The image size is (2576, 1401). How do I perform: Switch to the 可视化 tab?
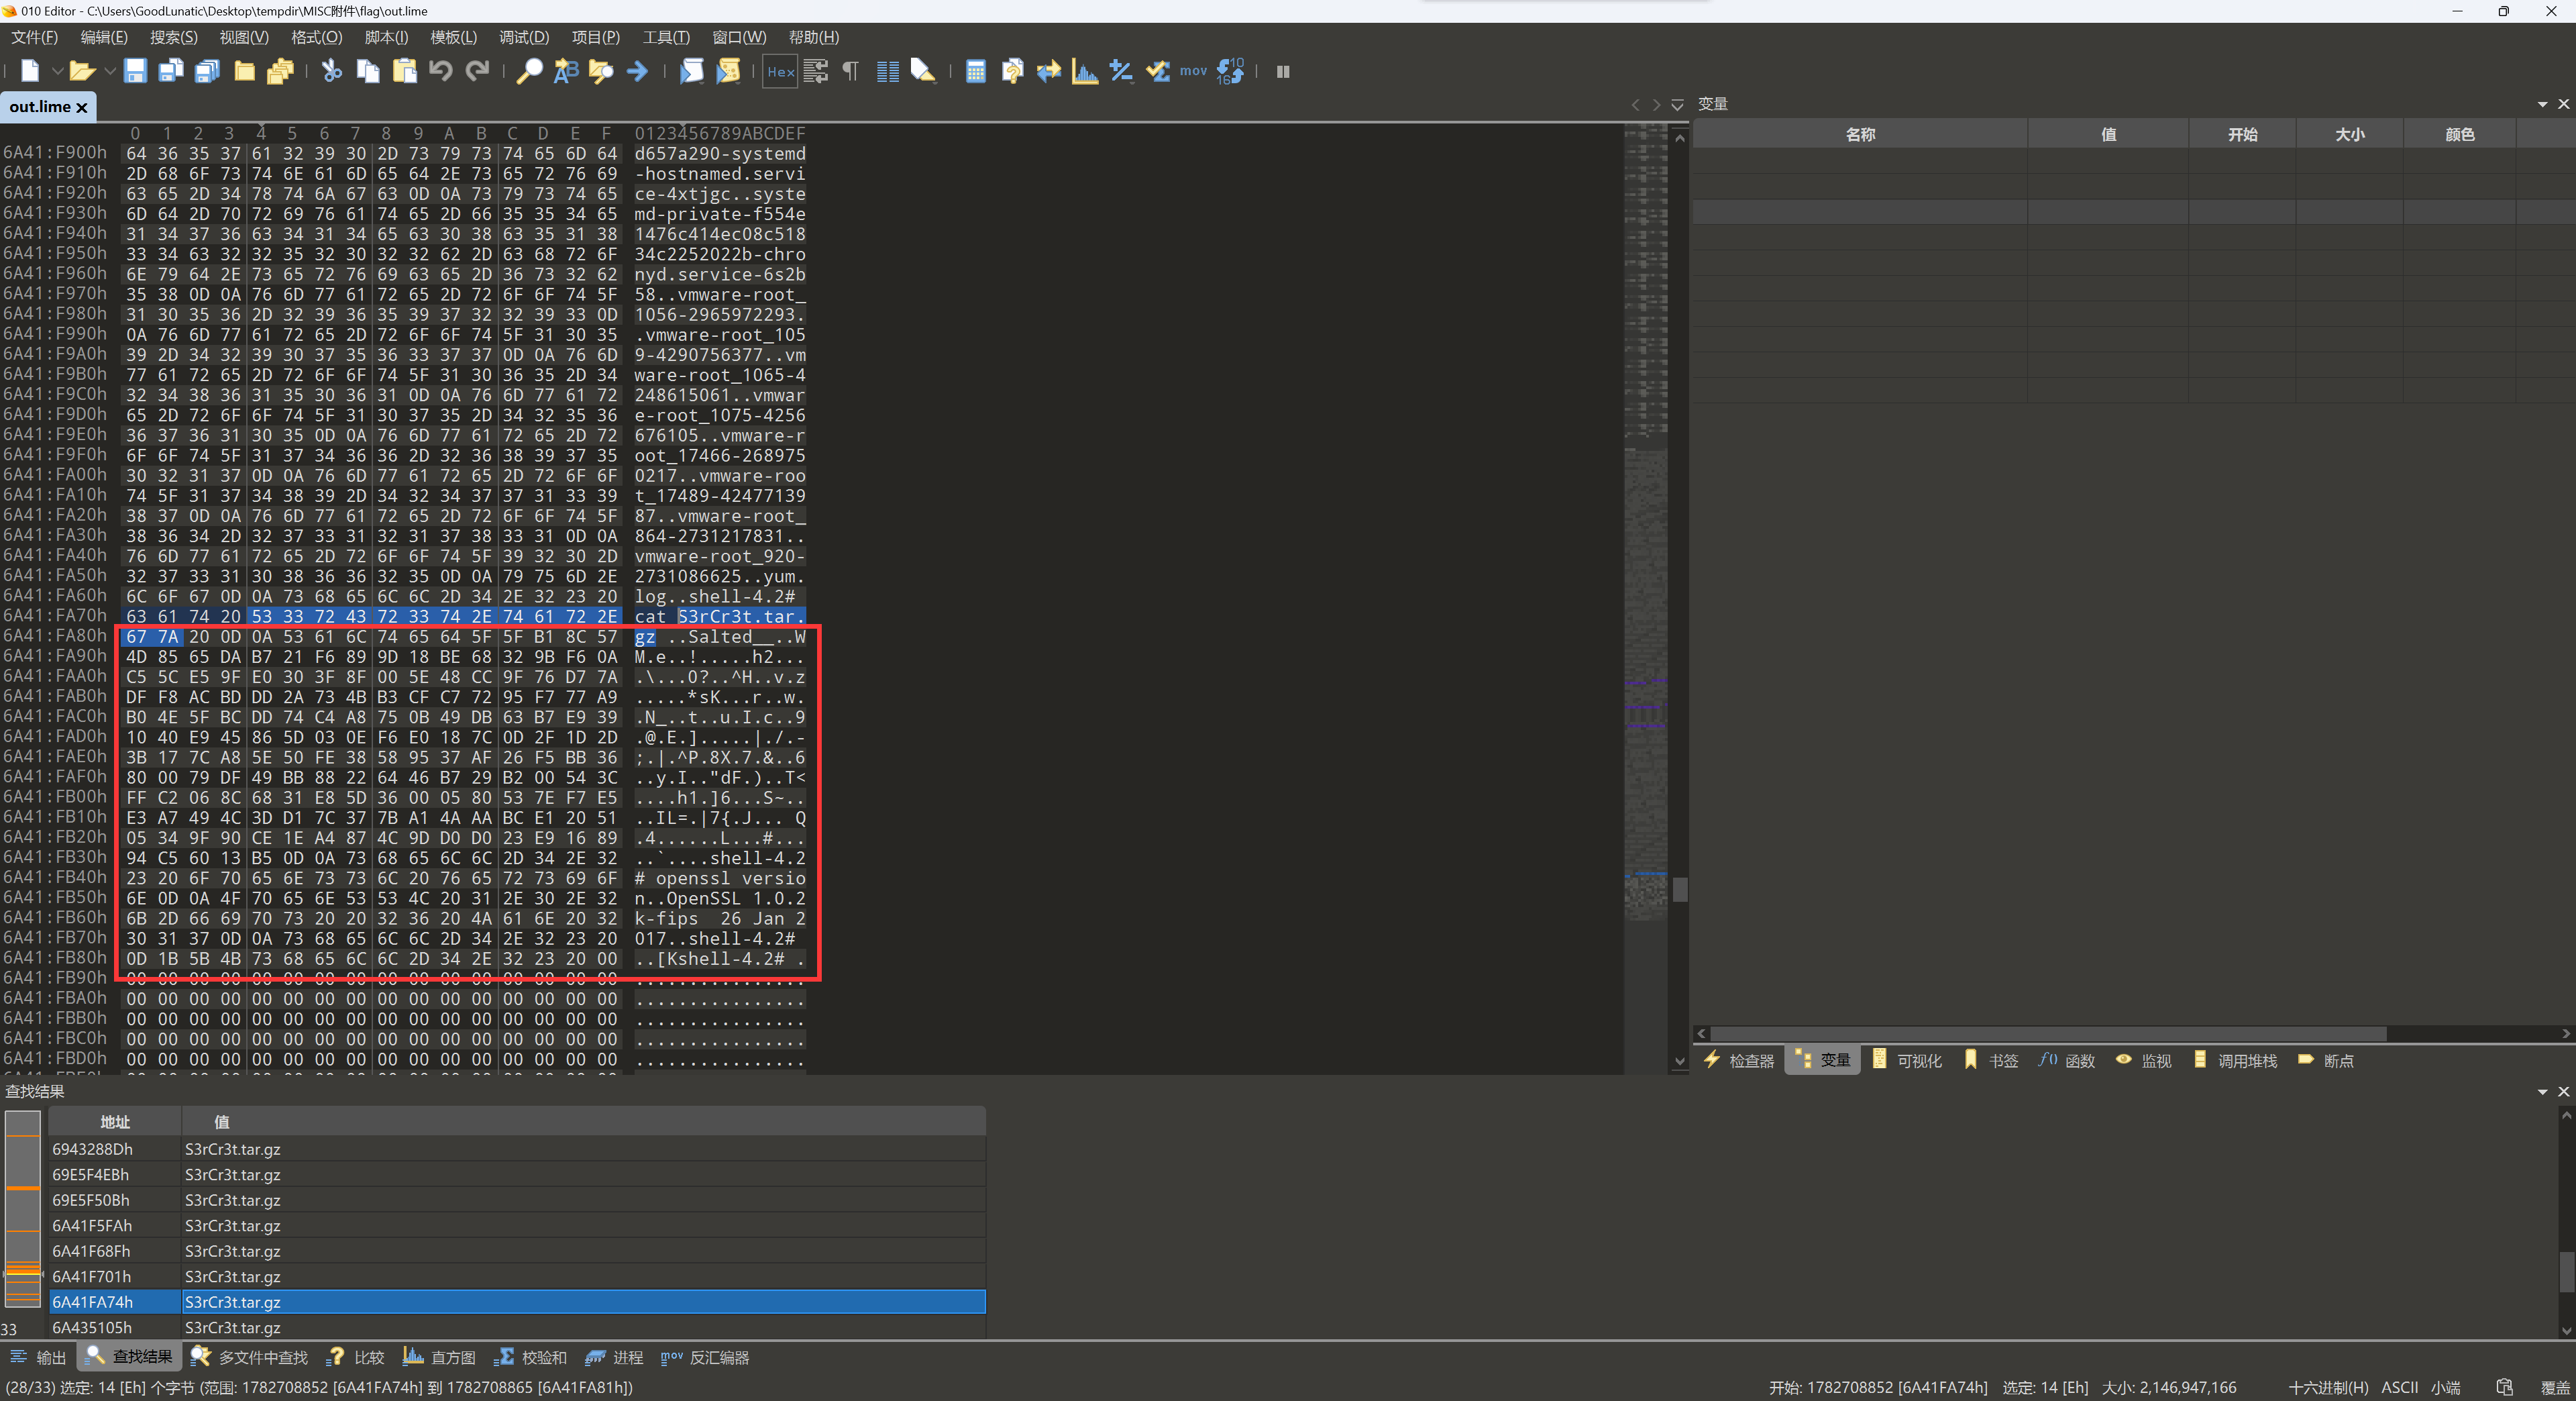[1907, 1060]
